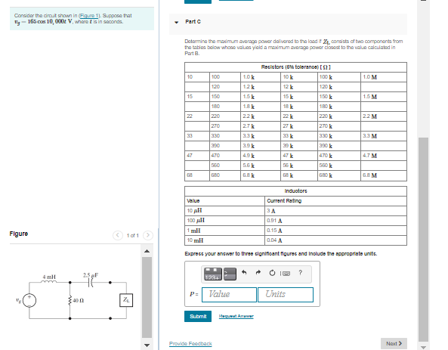Click the reset circular arrow icon
Image resolution: width=448 pixels, height=350 pixels.
pos(272,273)
